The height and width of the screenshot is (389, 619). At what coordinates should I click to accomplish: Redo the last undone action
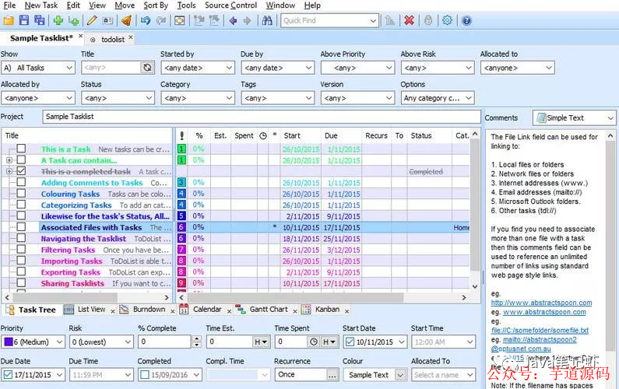click(160, 20)
